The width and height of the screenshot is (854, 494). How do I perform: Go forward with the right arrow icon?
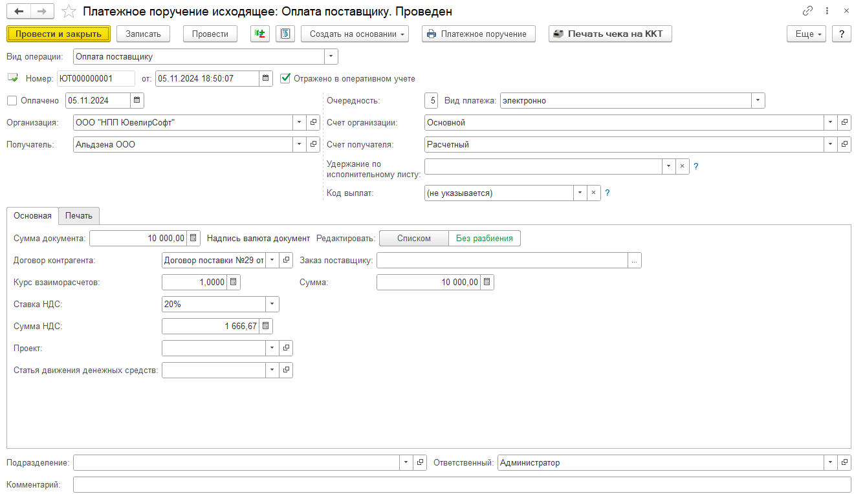(41, 12)
